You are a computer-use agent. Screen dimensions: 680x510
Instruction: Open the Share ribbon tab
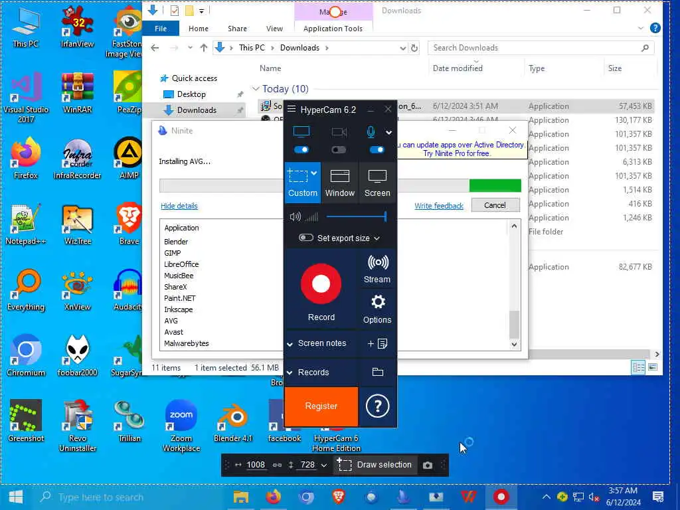237,28
